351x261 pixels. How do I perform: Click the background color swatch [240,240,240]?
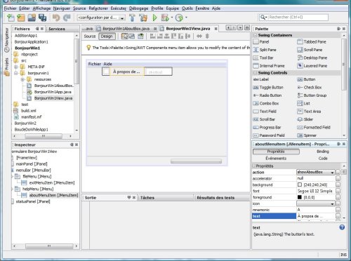click(x=300, y=185)
